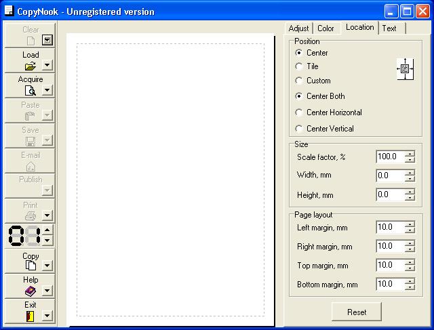Open the Color tab

[x=325, y=28]
